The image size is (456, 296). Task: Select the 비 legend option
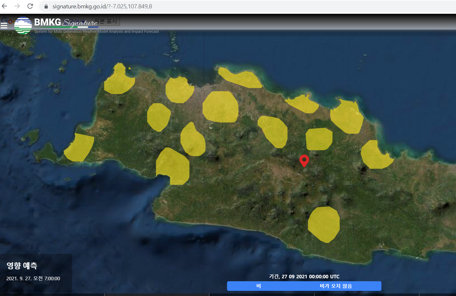(x=259, y=286)
